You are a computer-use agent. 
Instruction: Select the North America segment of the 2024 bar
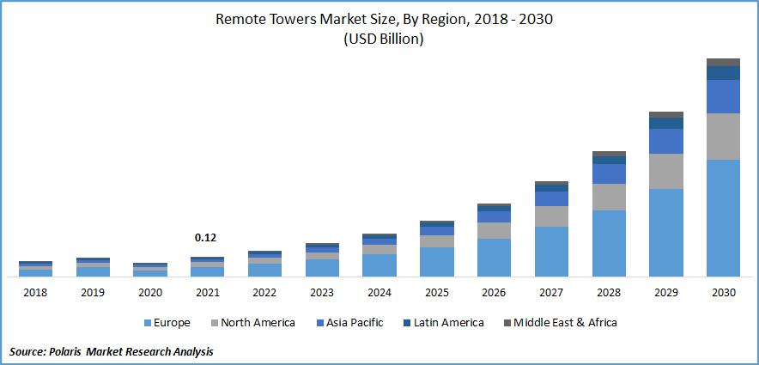[x=379, y=250]
